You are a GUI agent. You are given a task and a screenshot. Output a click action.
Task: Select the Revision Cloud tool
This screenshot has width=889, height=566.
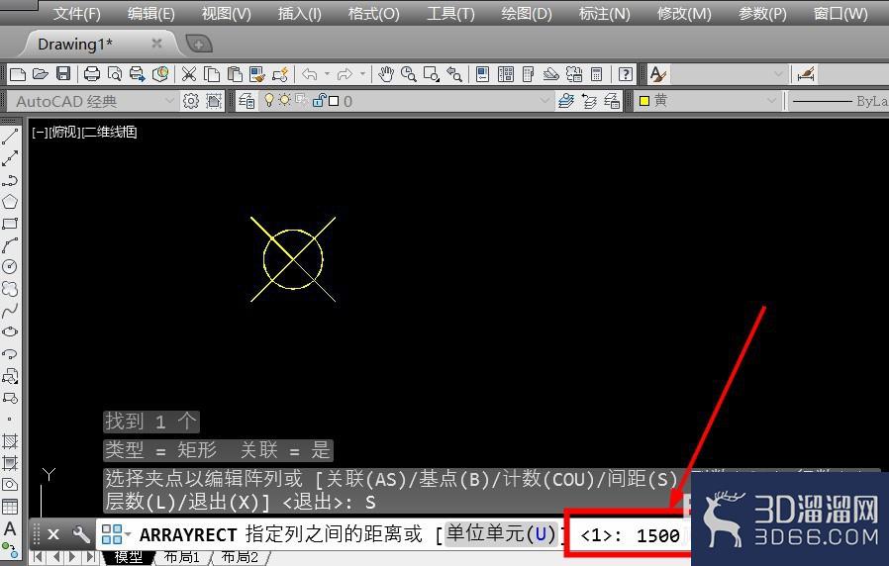click(10, 288)
